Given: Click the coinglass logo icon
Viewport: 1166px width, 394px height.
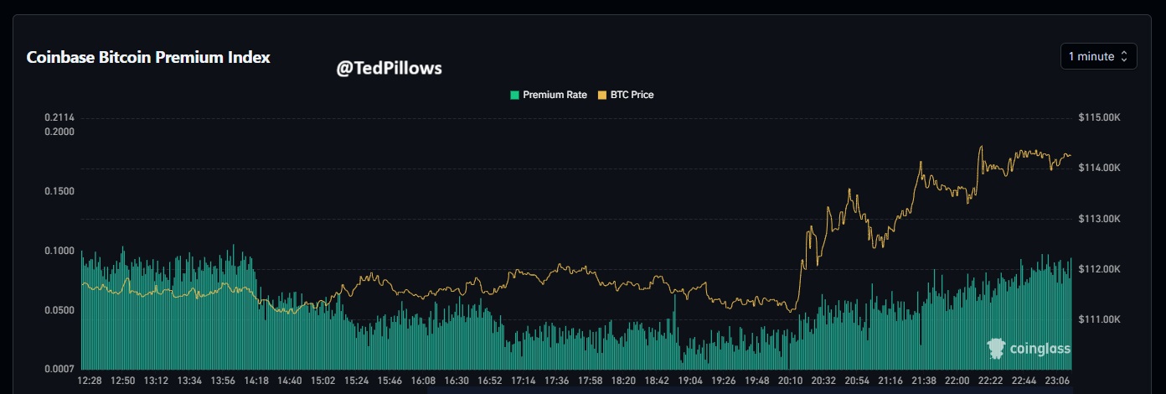Looking at the screenshot, I should coord(997,349).
